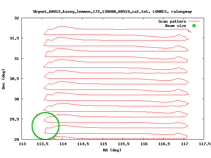
Task: Click the RA axis tick label 116.5
Action: [164, 144]
